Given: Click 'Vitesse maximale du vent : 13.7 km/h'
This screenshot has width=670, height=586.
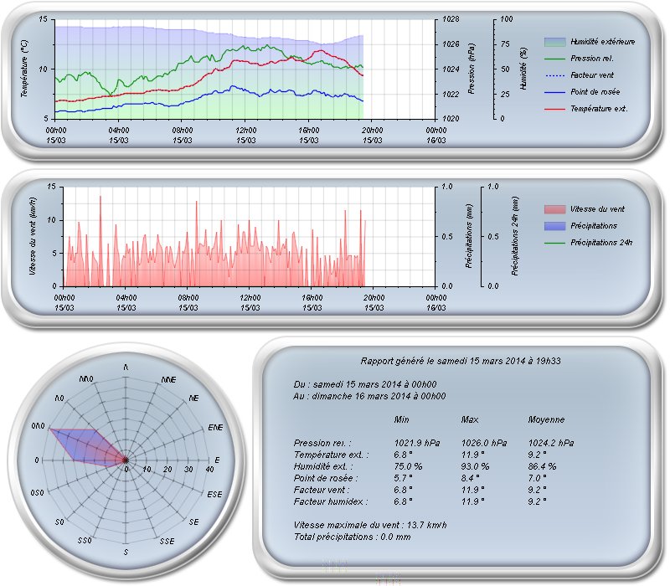Looking at the screenshot, I should pyautogui.click(x=370, y=526).
